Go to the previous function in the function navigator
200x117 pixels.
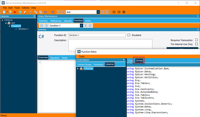(46, 25)
